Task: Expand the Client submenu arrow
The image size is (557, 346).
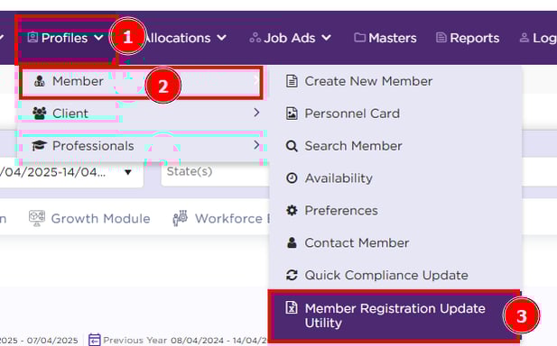Action: pos(256,113)
